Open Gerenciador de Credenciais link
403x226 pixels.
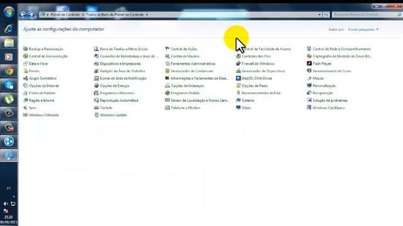tap(192, 71)
